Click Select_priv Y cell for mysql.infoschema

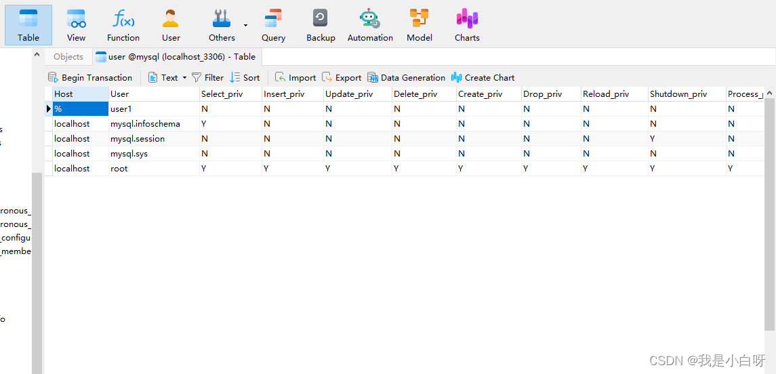[x=230, y=124]
